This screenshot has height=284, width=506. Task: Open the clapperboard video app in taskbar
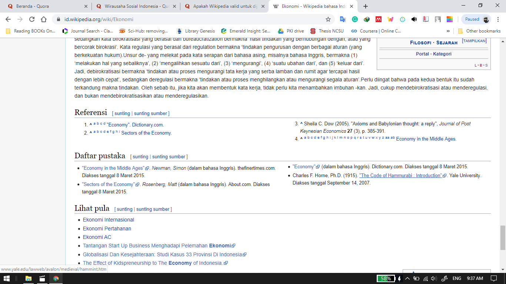click(x=42, y=278)
